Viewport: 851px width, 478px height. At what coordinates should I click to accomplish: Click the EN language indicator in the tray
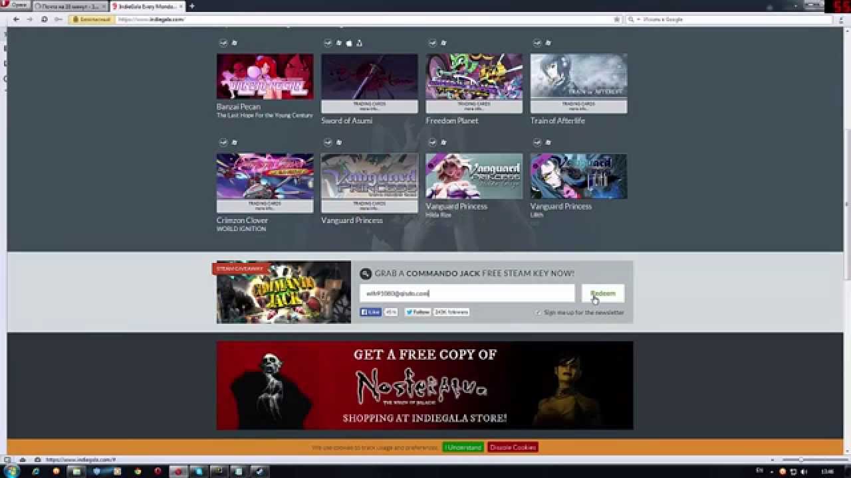[759, 471]
